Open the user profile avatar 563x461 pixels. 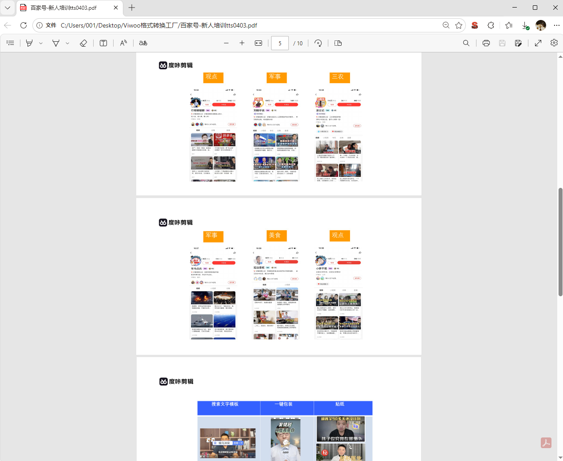(541, 25)
